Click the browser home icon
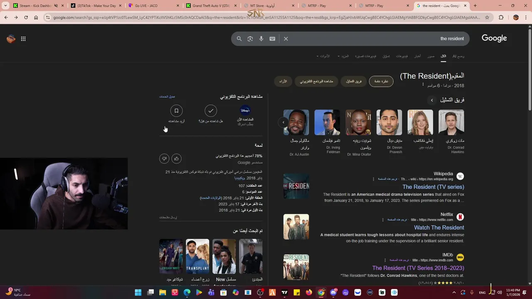Screen dimensions: 532x299 tap(36, 17)
